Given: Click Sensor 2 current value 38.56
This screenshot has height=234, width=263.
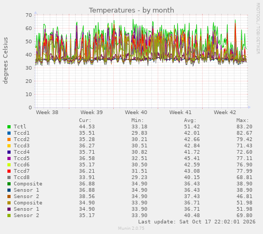Looking at the screenshot, I should pyautogui.click(x=87, y=196).
